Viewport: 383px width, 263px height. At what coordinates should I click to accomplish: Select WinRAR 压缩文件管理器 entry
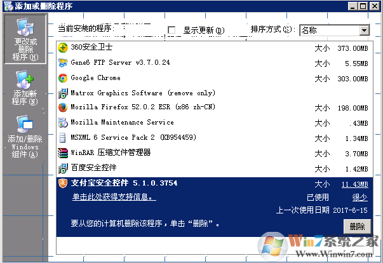point(111,152)
